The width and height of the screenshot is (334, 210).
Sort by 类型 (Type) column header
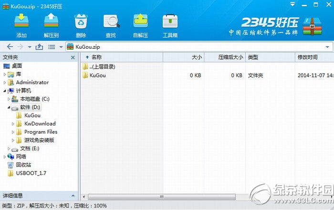[271, 57]
